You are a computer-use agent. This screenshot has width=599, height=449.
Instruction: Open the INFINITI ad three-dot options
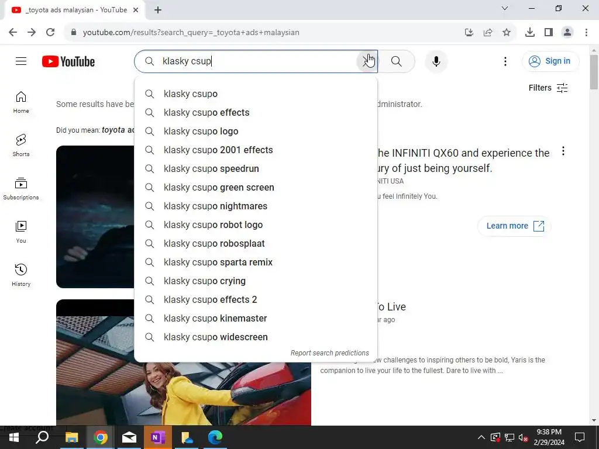[563, 151]
